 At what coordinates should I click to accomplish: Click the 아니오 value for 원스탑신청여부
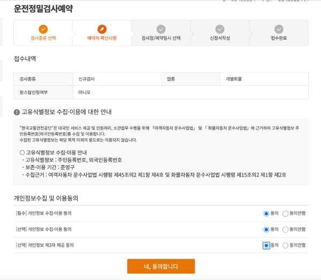click(x=85, y=92)
